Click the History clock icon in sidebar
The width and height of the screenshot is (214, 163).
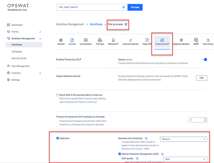coord(9,32)
